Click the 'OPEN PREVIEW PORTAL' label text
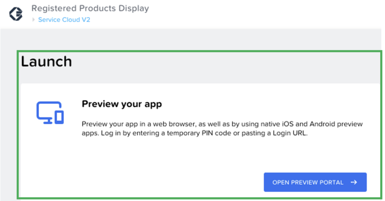The image size is (385, 201). 308,182
